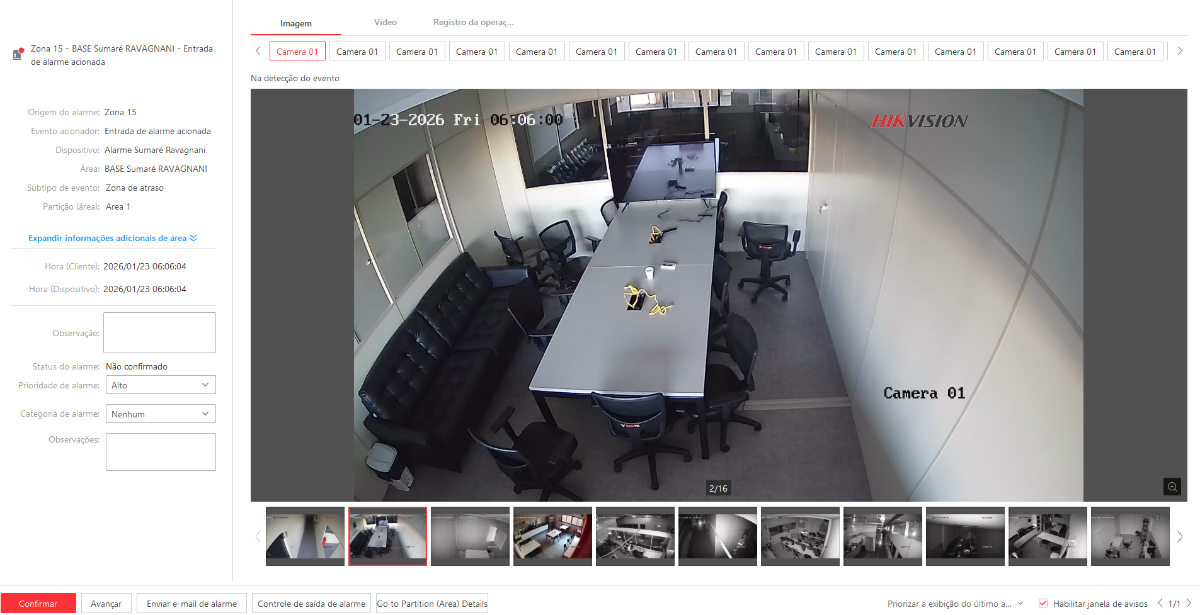The height and width of the screenshot is (615, 1200).
Task: Open Categoria de alarme dropdown
Action: pyautogui.click(x=161, y=414)
